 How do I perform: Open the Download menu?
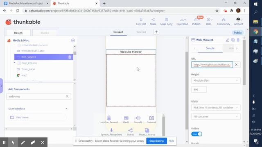coord(182,22)
